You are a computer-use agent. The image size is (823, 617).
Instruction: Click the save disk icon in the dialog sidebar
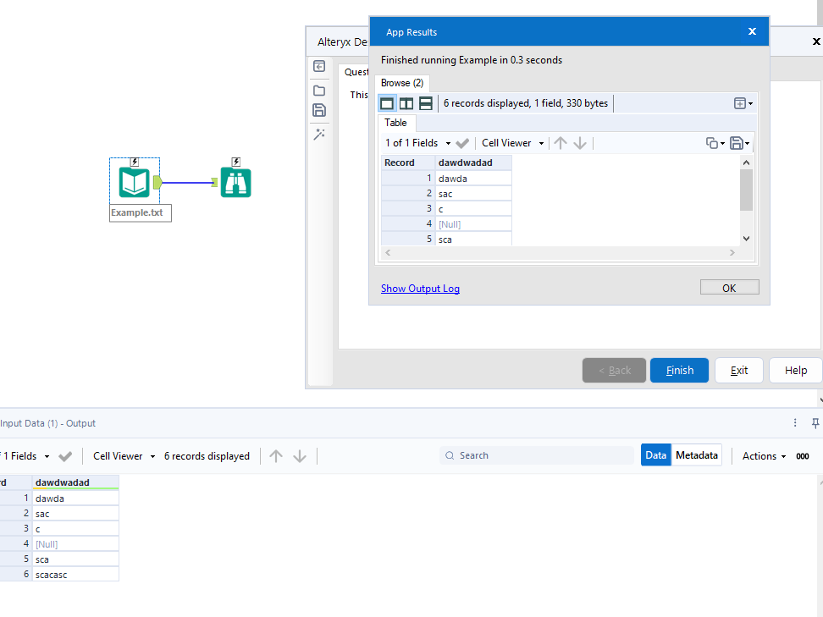[x=319, y=110]
